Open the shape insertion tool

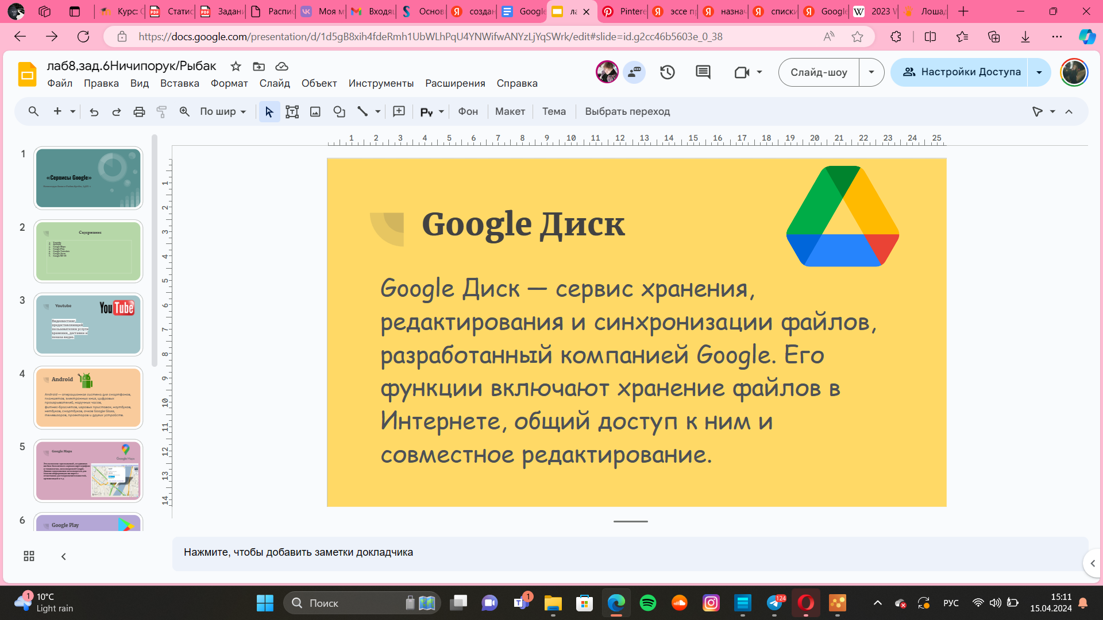tap(339, 112)
